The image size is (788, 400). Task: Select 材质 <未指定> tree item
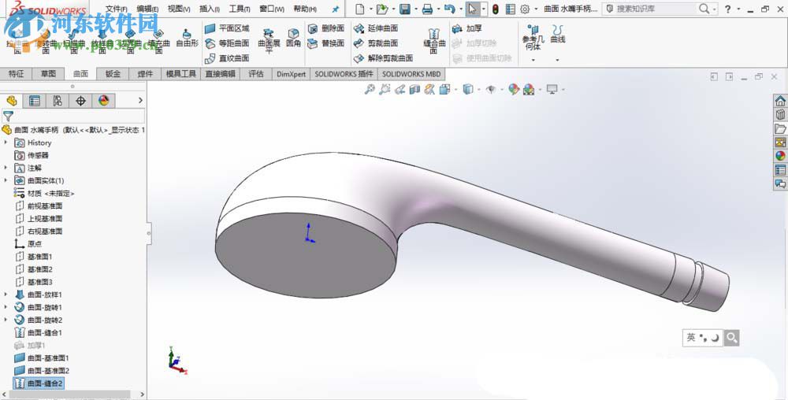click(x=44, y=193)
